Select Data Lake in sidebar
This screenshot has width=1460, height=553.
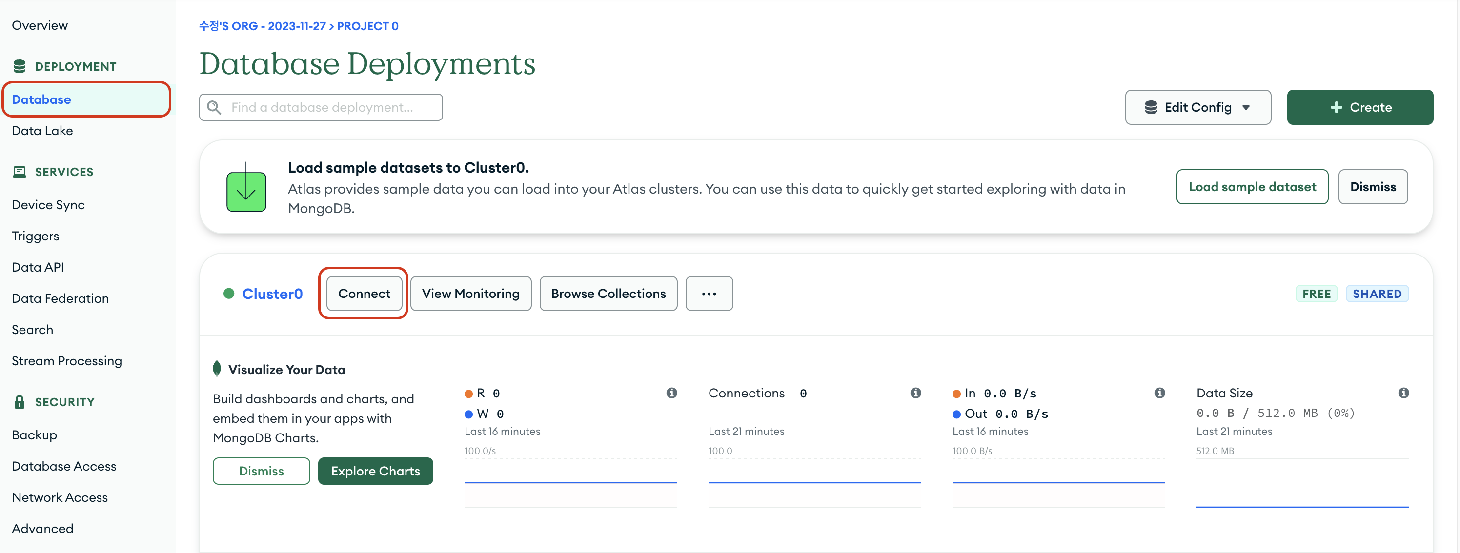tap(42, 130)
